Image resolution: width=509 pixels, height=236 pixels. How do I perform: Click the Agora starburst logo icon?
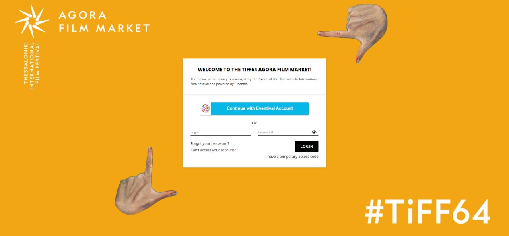[x=32, y=21]
